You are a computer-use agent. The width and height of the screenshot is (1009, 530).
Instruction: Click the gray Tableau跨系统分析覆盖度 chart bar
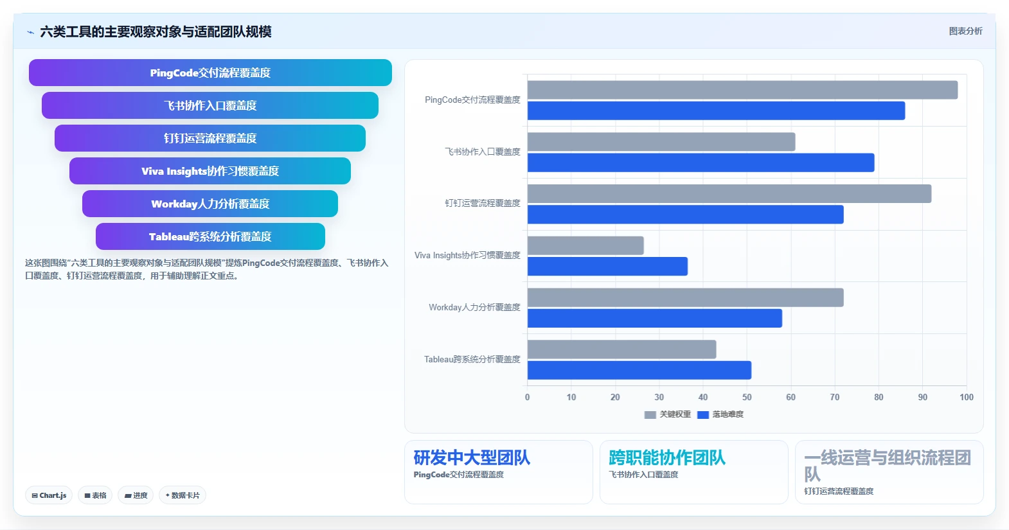[x=621, y=349]
